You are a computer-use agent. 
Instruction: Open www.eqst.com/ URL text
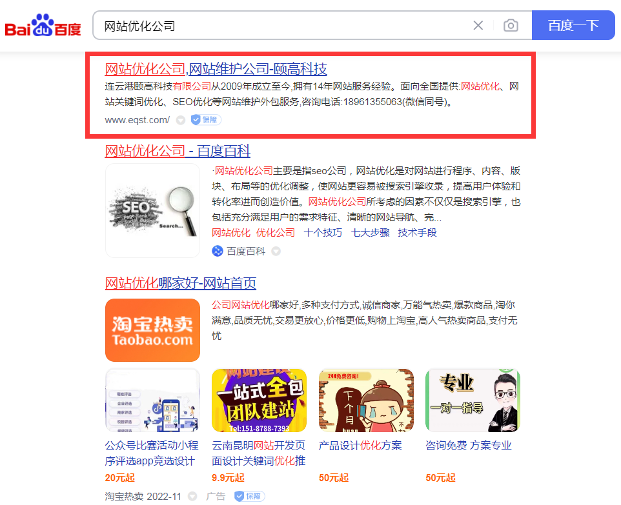coord(137,120)
